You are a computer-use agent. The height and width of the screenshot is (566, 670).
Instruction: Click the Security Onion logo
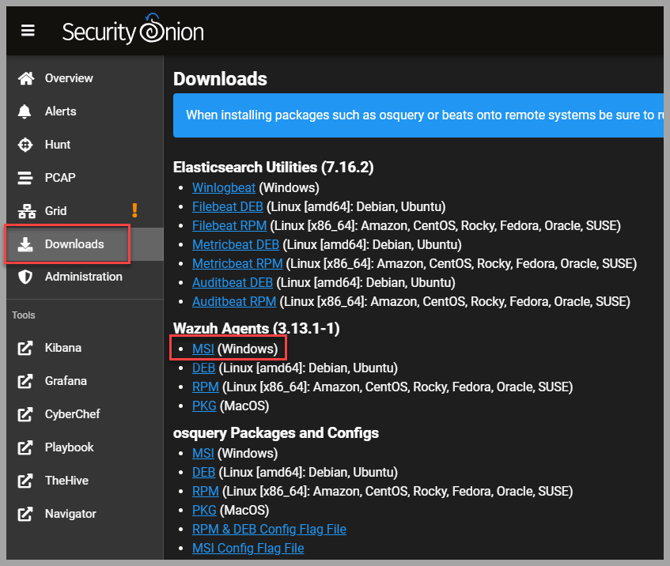pyautogui.click(x=133, y=29)
